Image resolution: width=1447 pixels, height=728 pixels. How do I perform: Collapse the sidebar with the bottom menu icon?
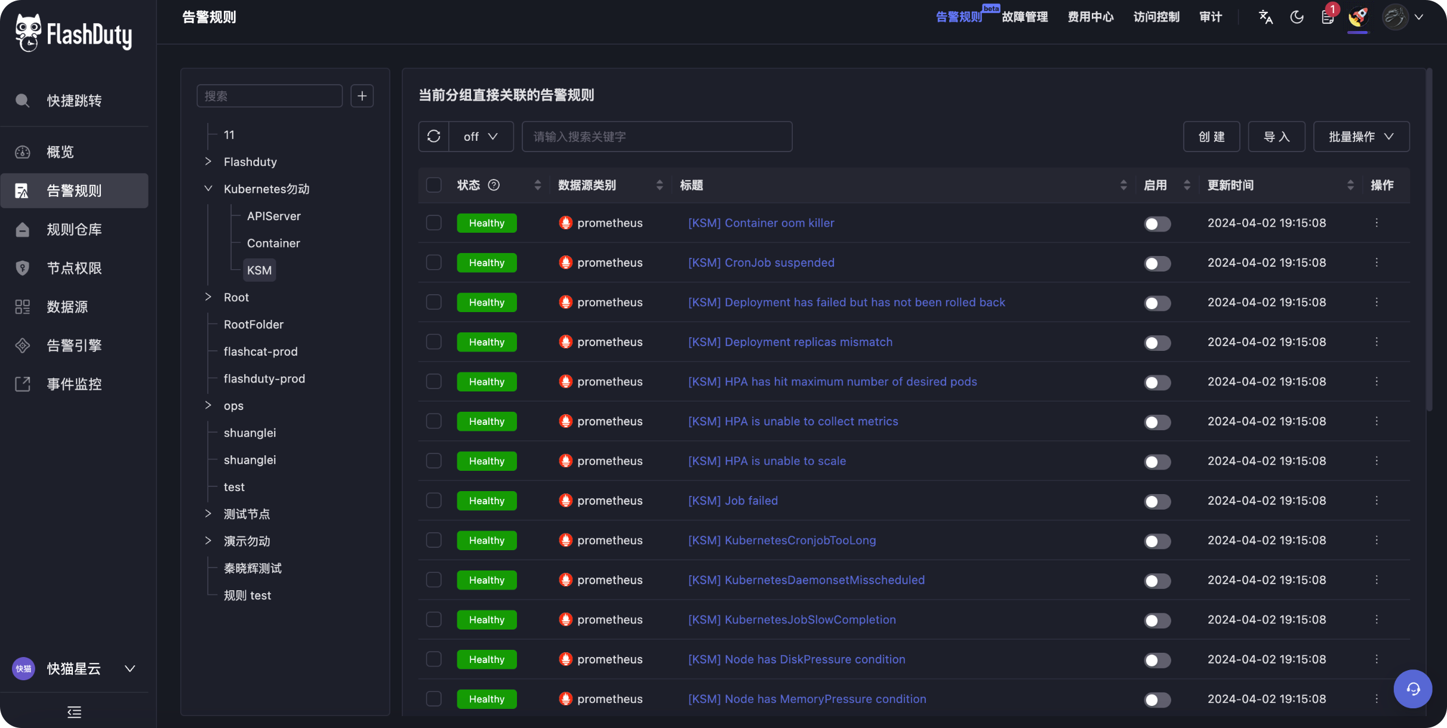[74, 712]
